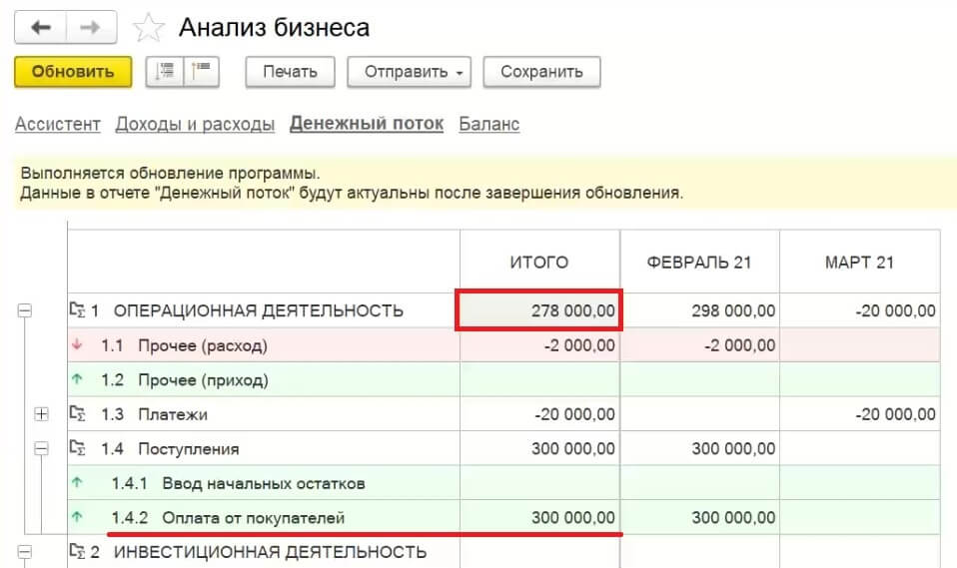Click green up arrow of Прочее (приход)
Screen dimensions: 957x568
click(x=77, y=379)
